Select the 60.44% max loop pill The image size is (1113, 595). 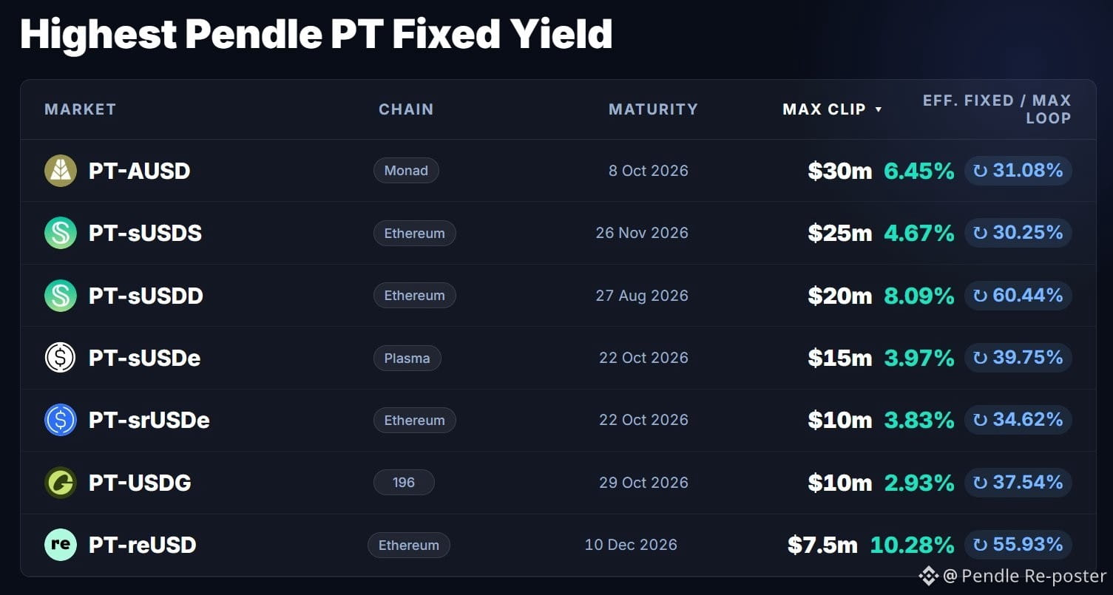(1018, 296)
